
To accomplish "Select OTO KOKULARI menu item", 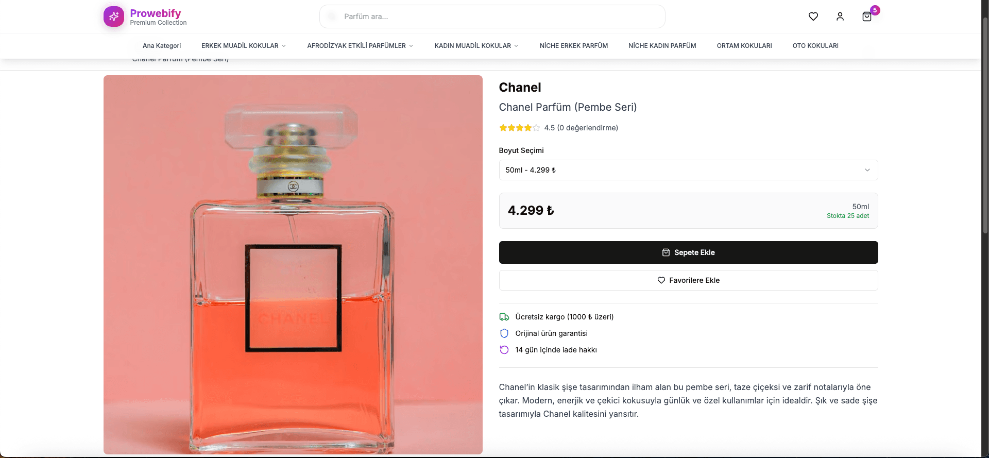I will point(815,46).
